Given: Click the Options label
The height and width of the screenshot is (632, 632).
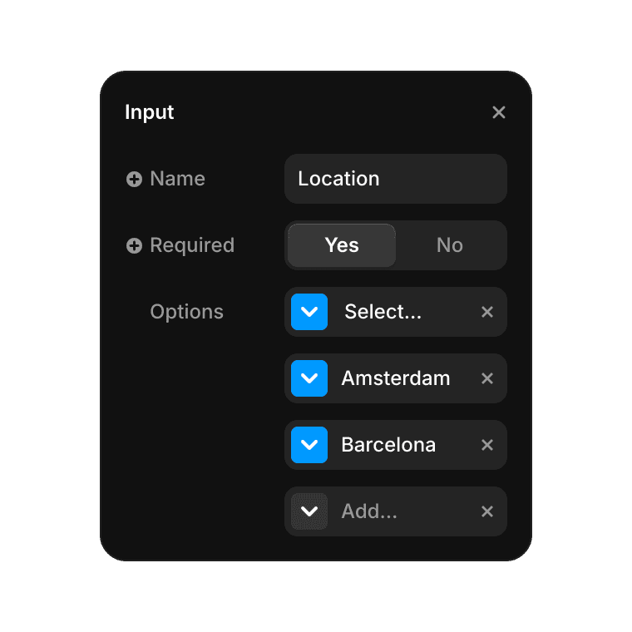Looking at the screenshot, I should [186, 312].
